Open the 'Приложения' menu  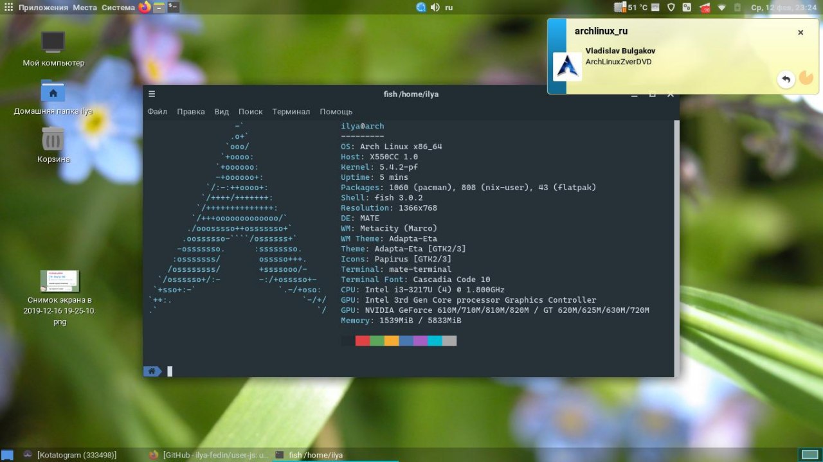click(43, 8)
